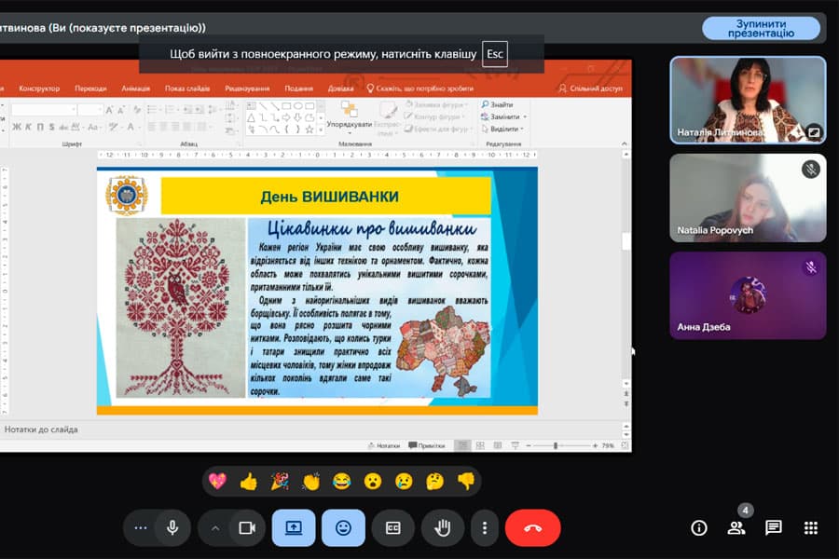The height and width of the screenshot is (559, 839).
Task: Open the meeting chat panel
Action: (x=773, y=528)
